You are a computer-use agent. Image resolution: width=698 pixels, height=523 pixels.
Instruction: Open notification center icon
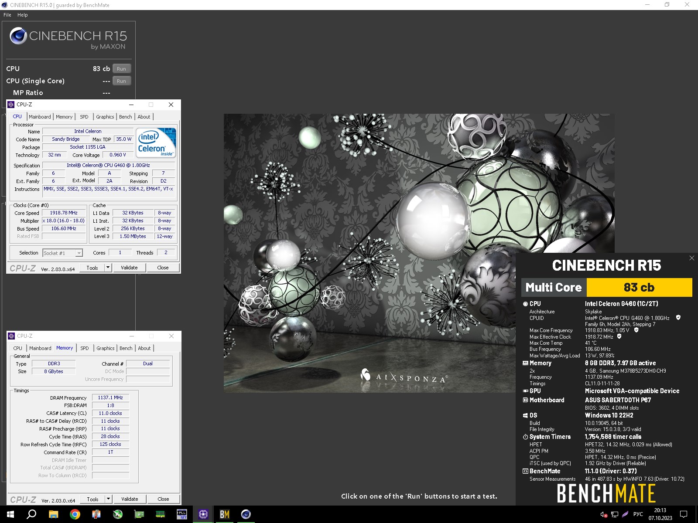pos(684,514)
